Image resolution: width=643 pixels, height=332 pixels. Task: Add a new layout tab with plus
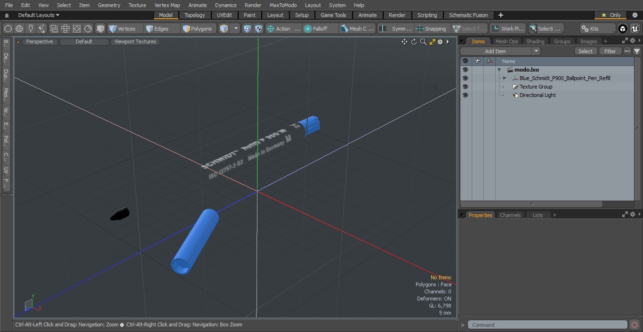(500, 15)
